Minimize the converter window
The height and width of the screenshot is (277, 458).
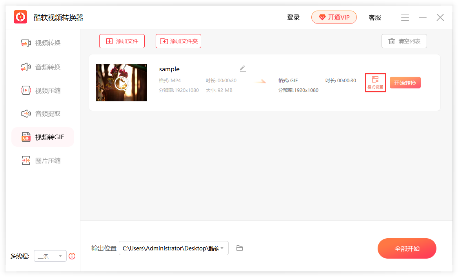(423, 17)
